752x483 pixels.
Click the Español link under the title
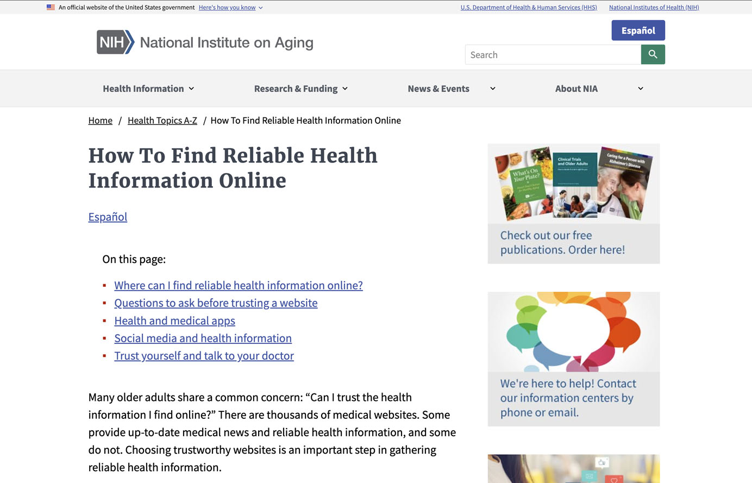pos(108,217)
